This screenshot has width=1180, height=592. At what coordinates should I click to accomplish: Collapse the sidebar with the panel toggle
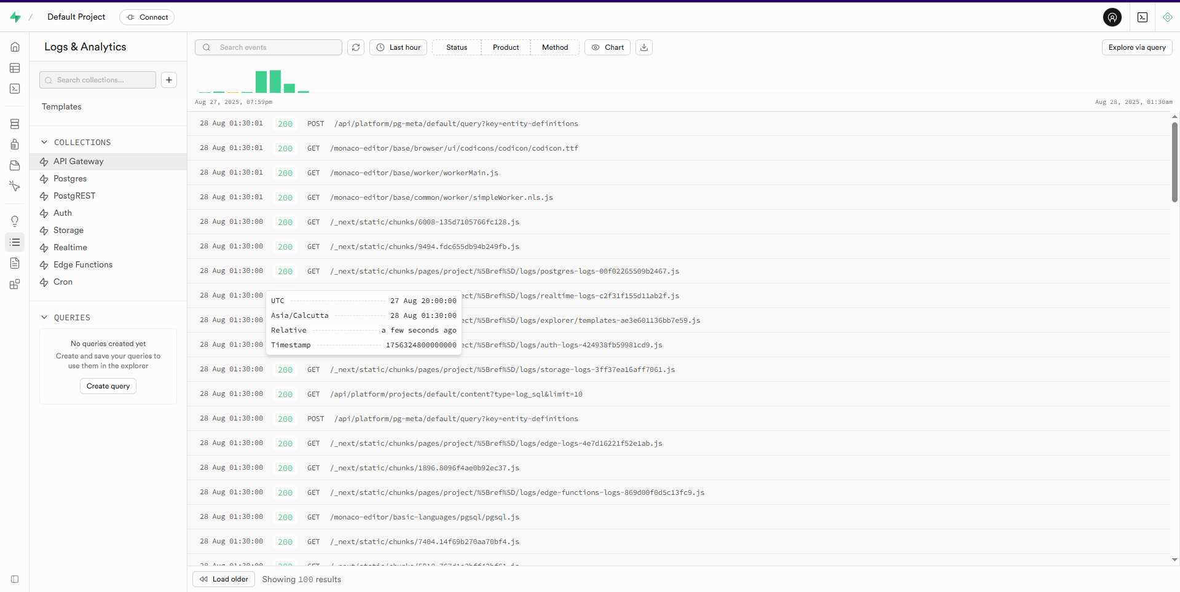[15, 579]
